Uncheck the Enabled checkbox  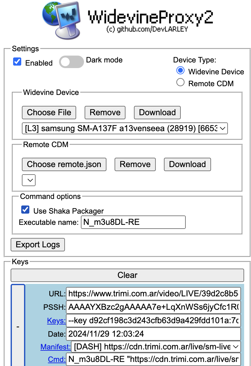click(x=17, y=62)
